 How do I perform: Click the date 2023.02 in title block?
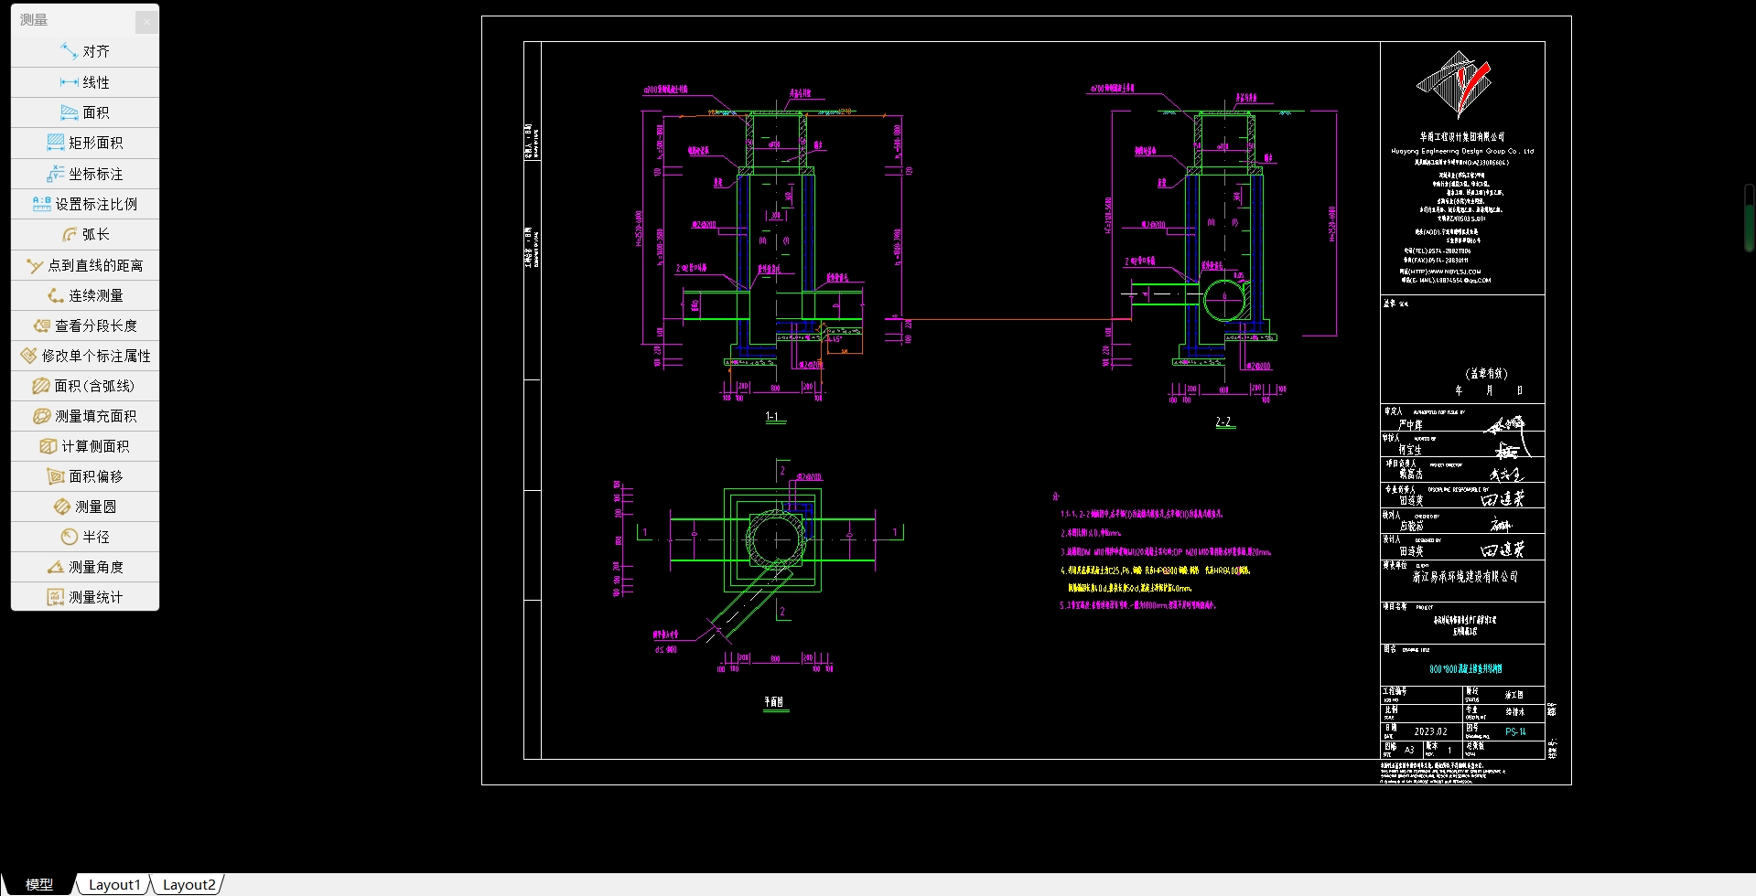1430,731
